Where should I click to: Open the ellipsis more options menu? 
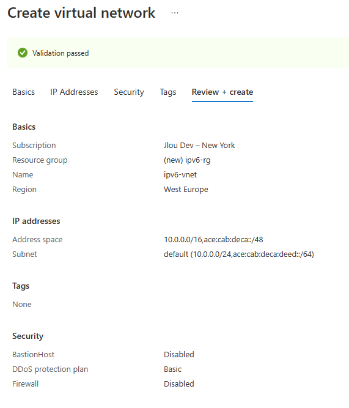pyautogui.click(x=175, y=13)
